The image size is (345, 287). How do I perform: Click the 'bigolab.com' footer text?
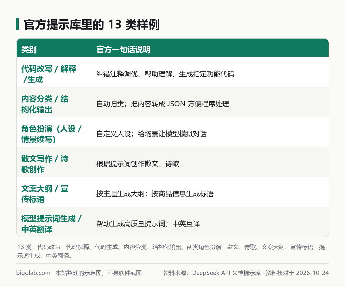pyautogui.click(x=33, y=273)
